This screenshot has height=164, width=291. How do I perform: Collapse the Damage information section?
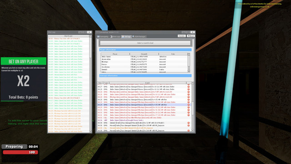pos(145,76)
